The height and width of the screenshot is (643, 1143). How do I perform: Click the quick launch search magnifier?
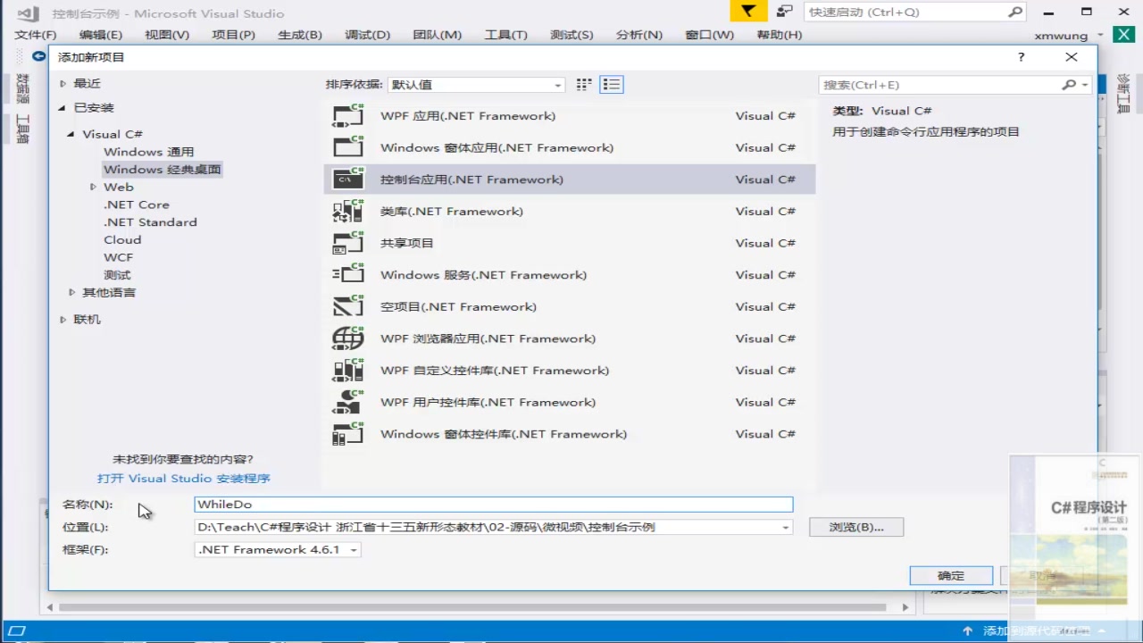coord(1015,13)
